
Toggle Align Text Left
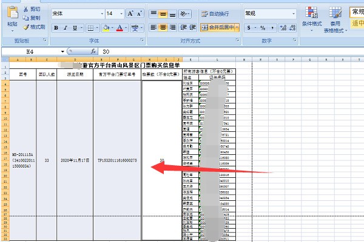[x=153, y=28]
